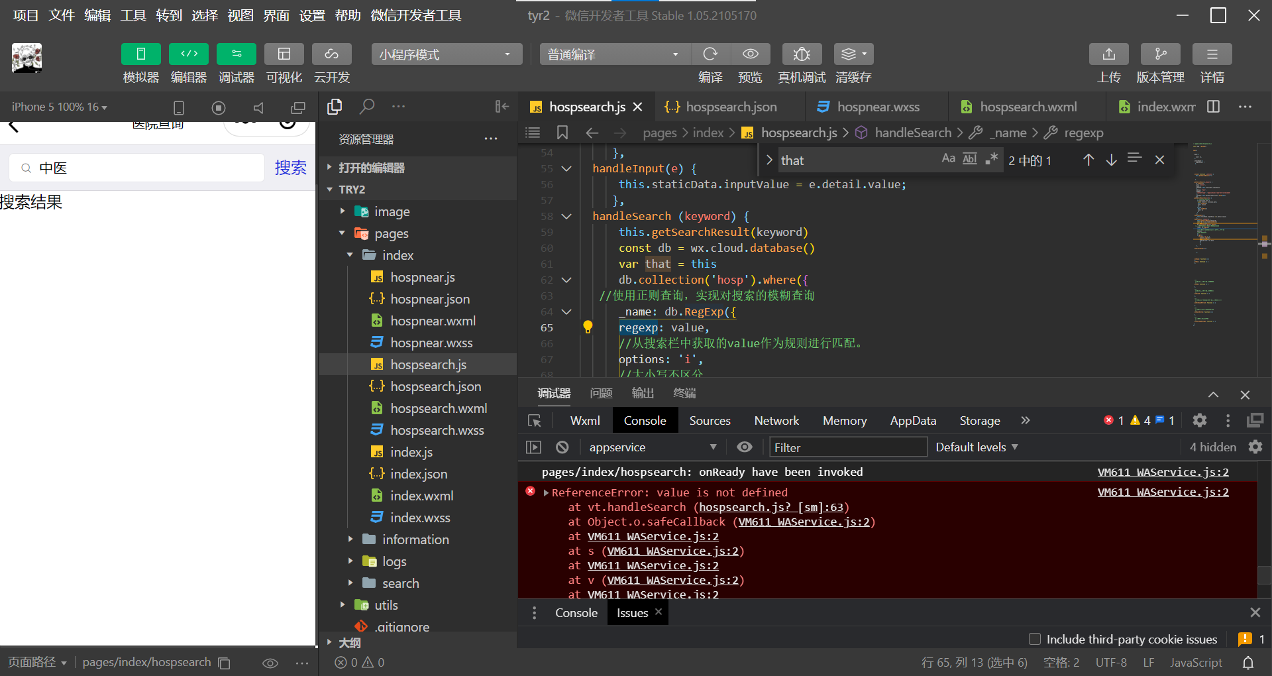Viewport: 1272px width, 676px height.
Task: Open the visualization (可视化) tool
Action: click(x=284, y=54)
